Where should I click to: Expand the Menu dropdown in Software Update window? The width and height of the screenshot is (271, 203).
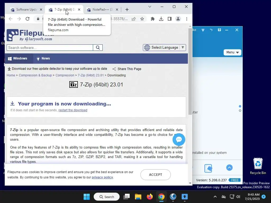(232, 52)
